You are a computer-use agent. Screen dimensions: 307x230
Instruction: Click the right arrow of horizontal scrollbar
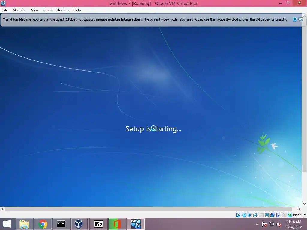click(300, 209)
